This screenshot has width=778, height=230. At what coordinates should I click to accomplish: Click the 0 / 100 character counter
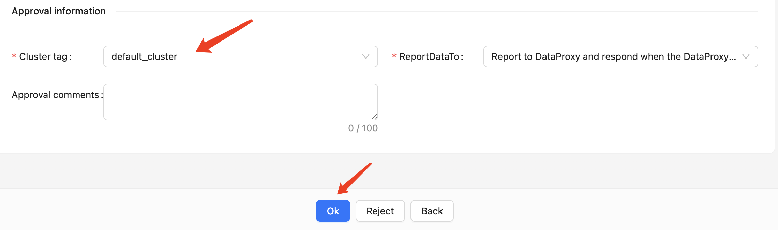(x=363, y=128)
